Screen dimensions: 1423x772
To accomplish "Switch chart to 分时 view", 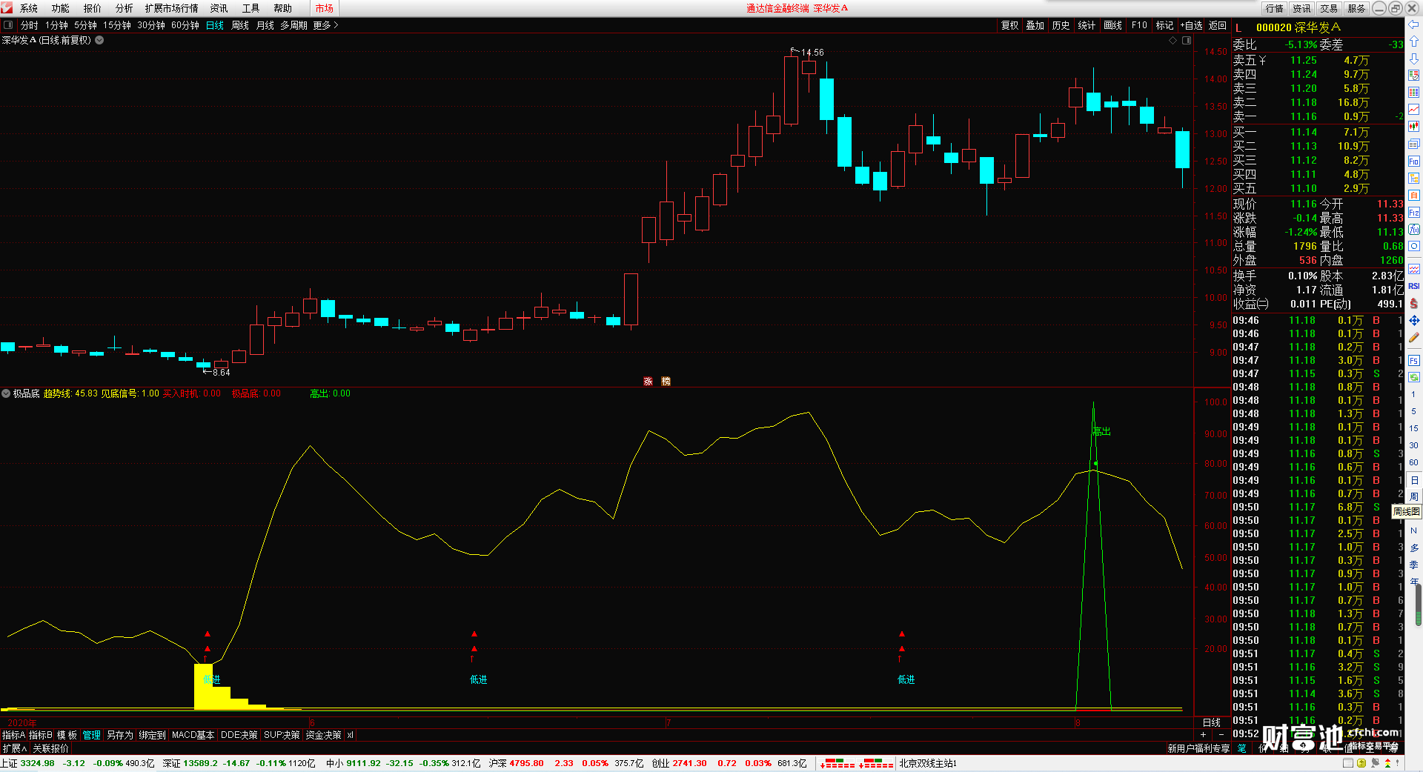I will pos(29,25).
